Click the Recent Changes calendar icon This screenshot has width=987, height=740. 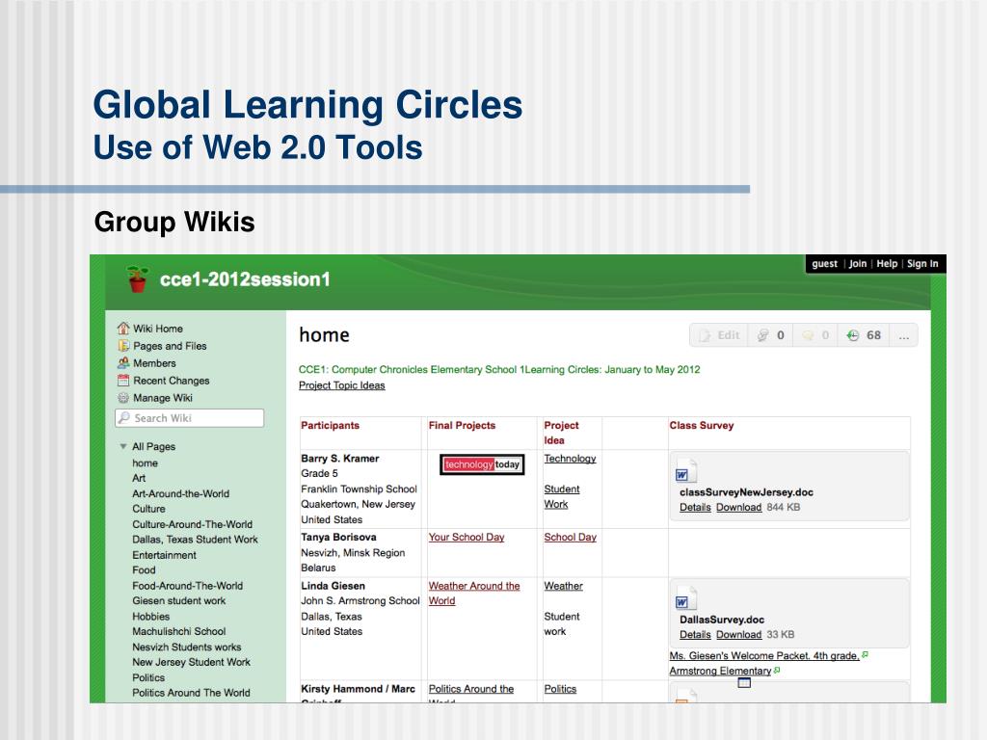pos(123,380)
